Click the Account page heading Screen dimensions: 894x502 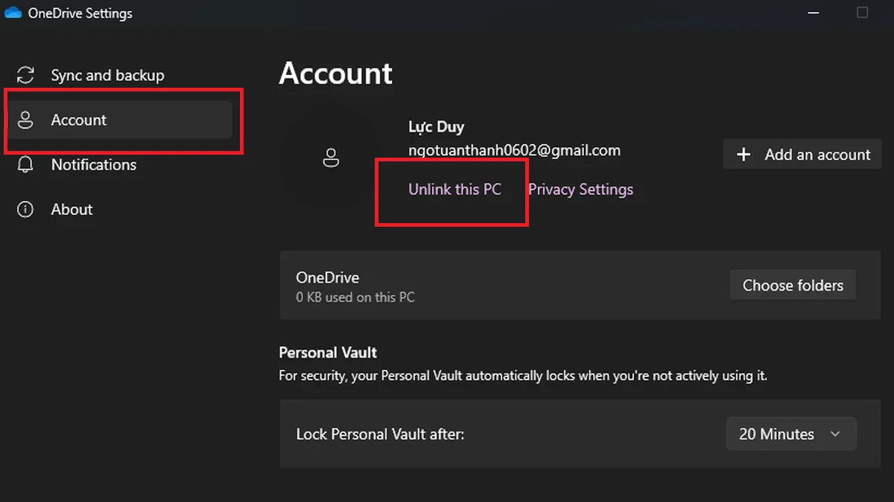coord(336,73)
